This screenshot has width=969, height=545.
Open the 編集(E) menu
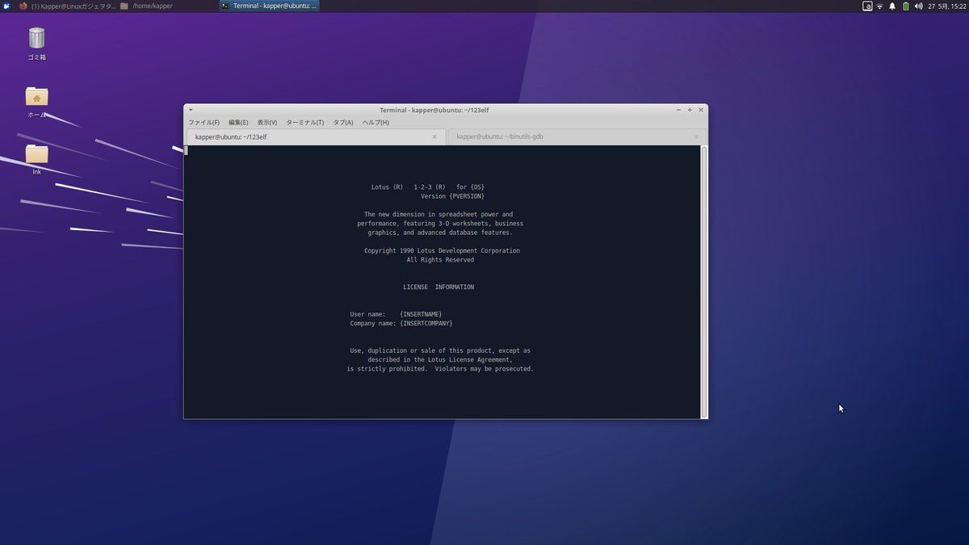(x=238, y=123)
